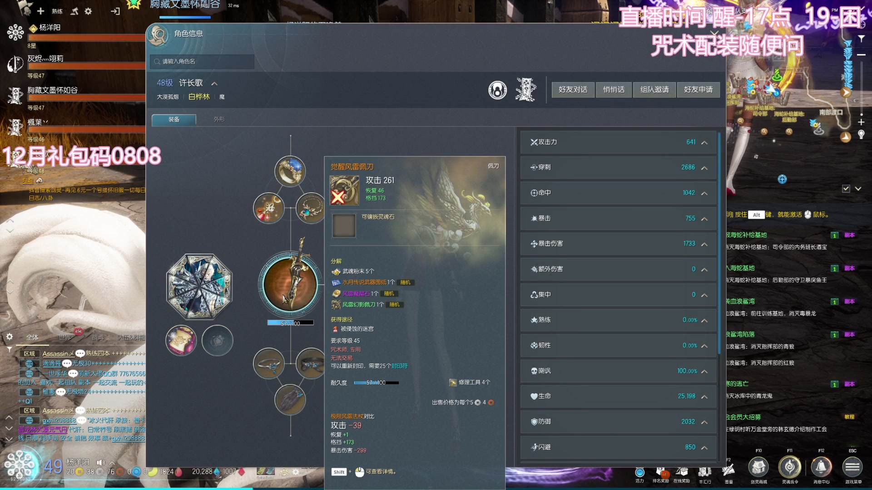Select the 全体 chat tab
The image size is (872, 490).
coord(32,337)
